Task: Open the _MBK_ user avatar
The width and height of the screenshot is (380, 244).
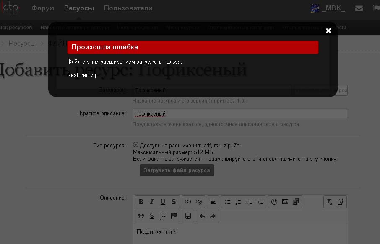Action: [315, 8]
